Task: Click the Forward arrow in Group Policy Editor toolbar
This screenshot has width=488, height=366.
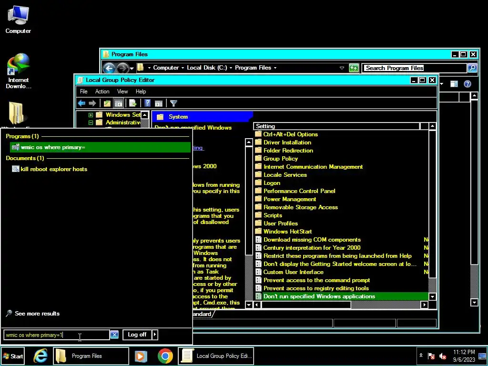Action: (92, 103)
